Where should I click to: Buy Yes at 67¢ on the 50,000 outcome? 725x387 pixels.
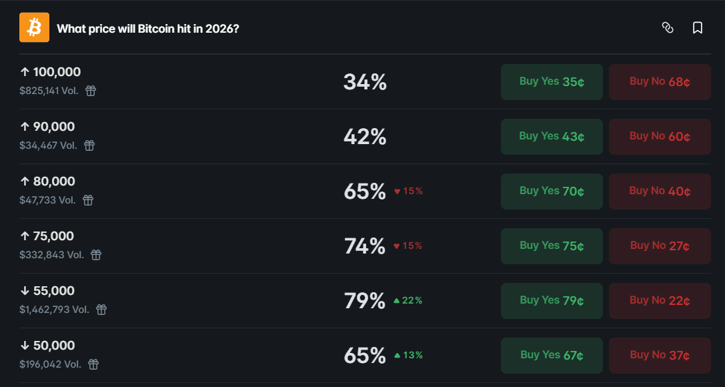pos(552,355)
